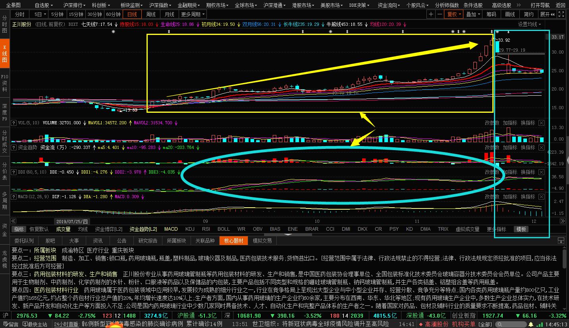Select the 周线 weekly period

tap(151, 14)
